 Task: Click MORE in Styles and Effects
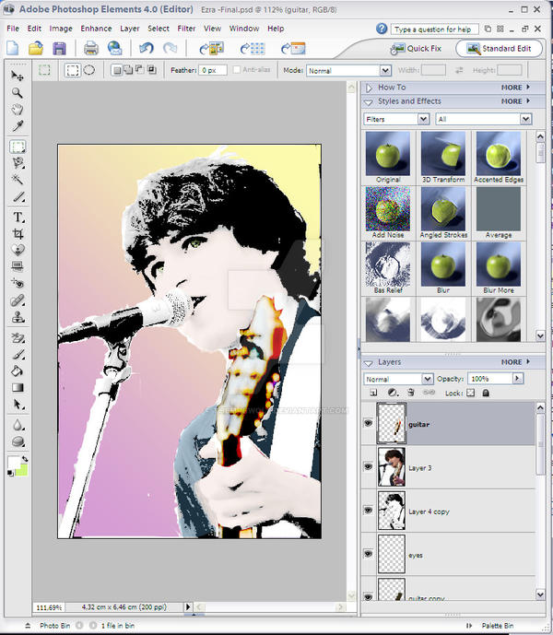515,101
